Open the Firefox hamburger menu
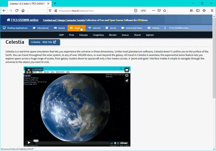Image resolution: width=216 pixels, height=151 pixels. 212,11
